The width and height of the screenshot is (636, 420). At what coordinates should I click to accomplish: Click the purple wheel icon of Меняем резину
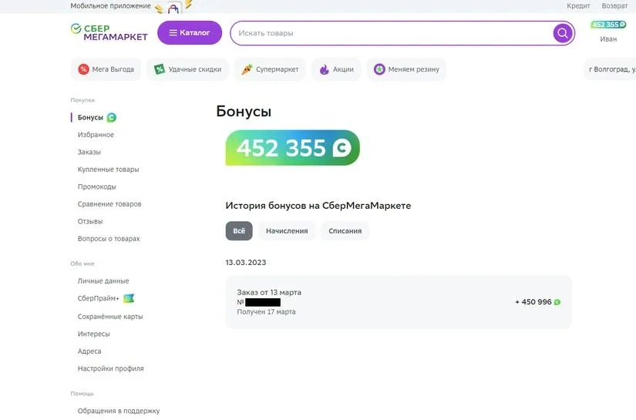(379, 69)
